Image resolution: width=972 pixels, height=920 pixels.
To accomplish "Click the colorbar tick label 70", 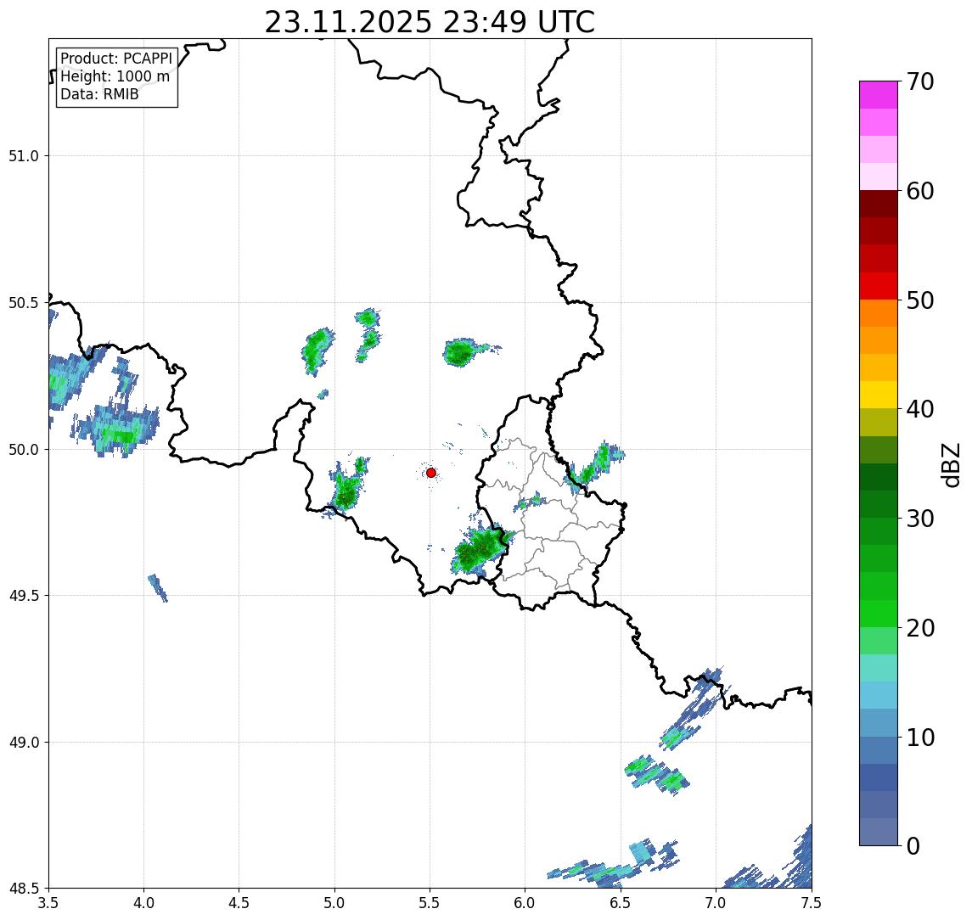I will click(920, 81).
